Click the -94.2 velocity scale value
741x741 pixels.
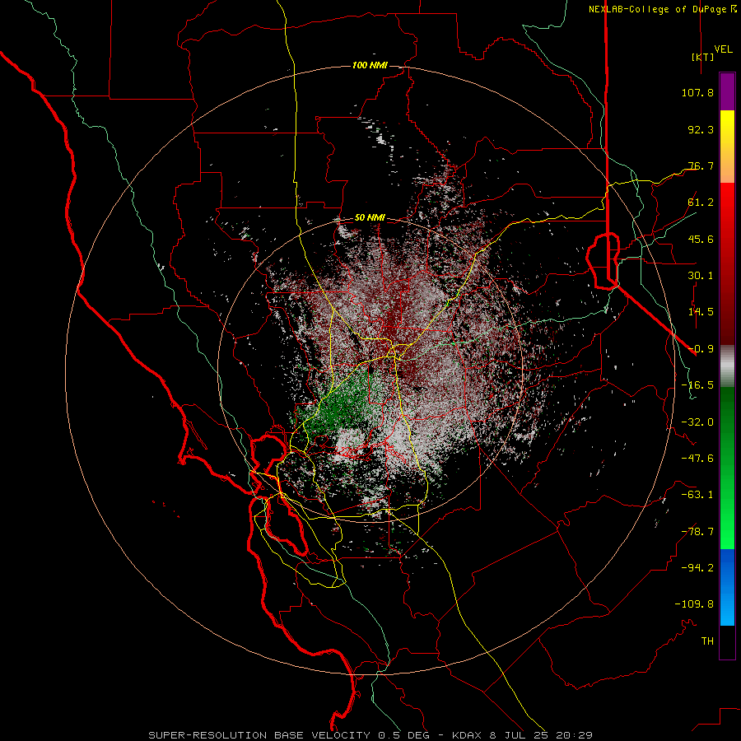(x=697, y=568)
